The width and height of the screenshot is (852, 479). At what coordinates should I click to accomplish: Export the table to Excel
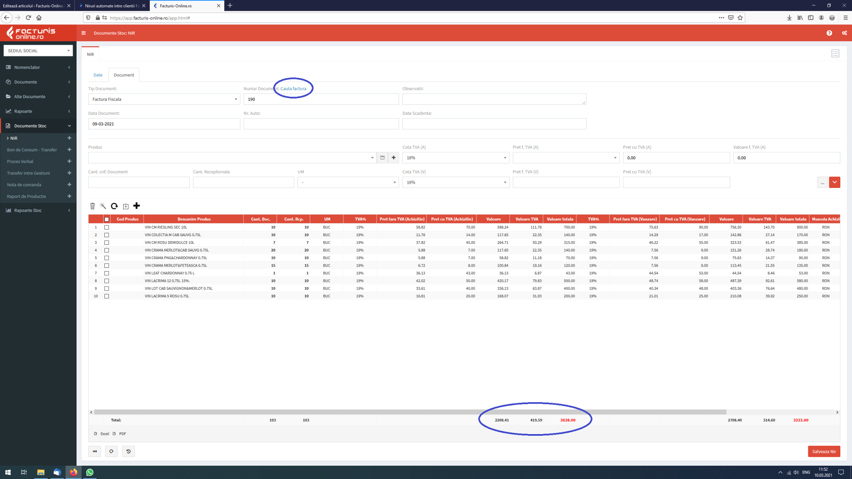point(102,434)
